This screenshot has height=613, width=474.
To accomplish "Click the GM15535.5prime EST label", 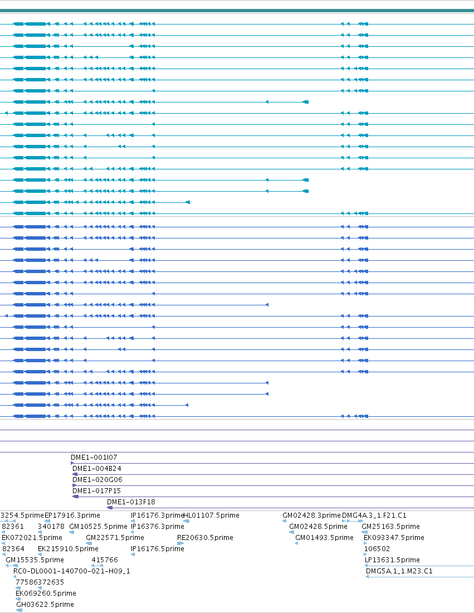I will [35, 560].
